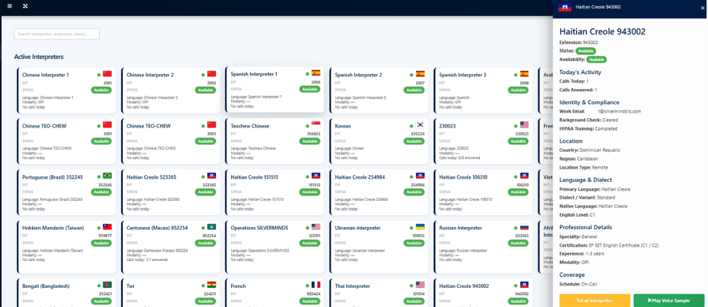Click the Russia flag on Russian Interpreter card
The height and width of the screenshot is (307, 708).
524,226
